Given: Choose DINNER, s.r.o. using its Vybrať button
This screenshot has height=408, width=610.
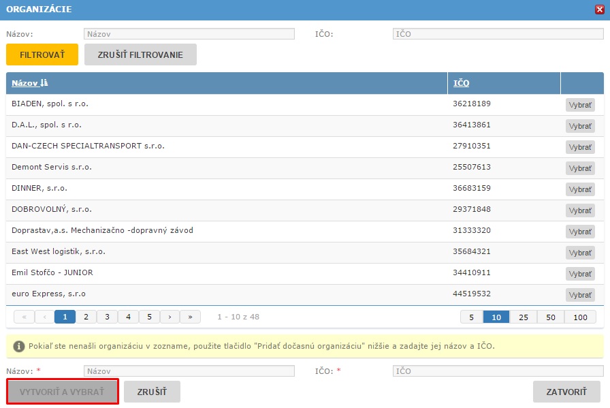Looking at the screenshot, I should (580, 189).
